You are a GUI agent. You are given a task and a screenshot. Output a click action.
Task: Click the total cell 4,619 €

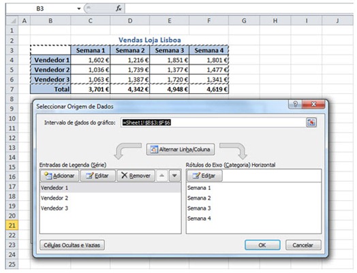point(208,89)
